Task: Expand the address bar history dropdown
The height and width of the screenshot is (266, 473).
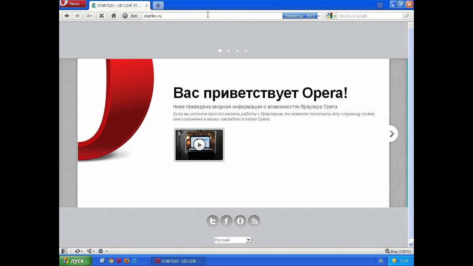Action: pyautogui.click(x=320, y=16)
